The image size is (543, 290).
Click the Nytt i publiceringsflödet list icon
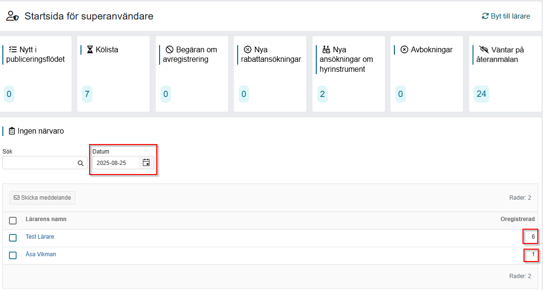point(13,49)
